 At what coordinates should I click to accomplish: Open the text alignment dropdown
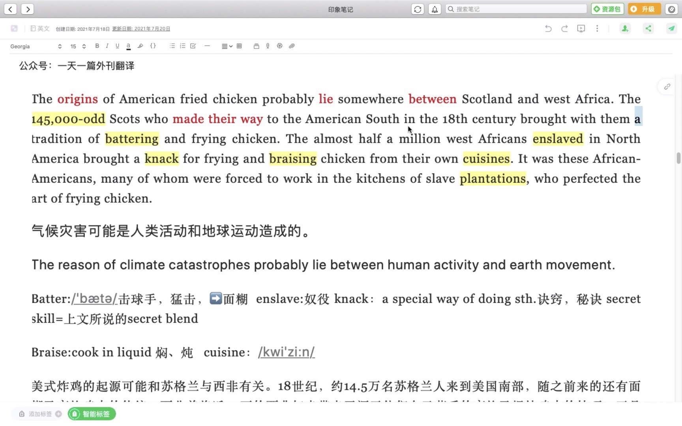coord(227,46)
